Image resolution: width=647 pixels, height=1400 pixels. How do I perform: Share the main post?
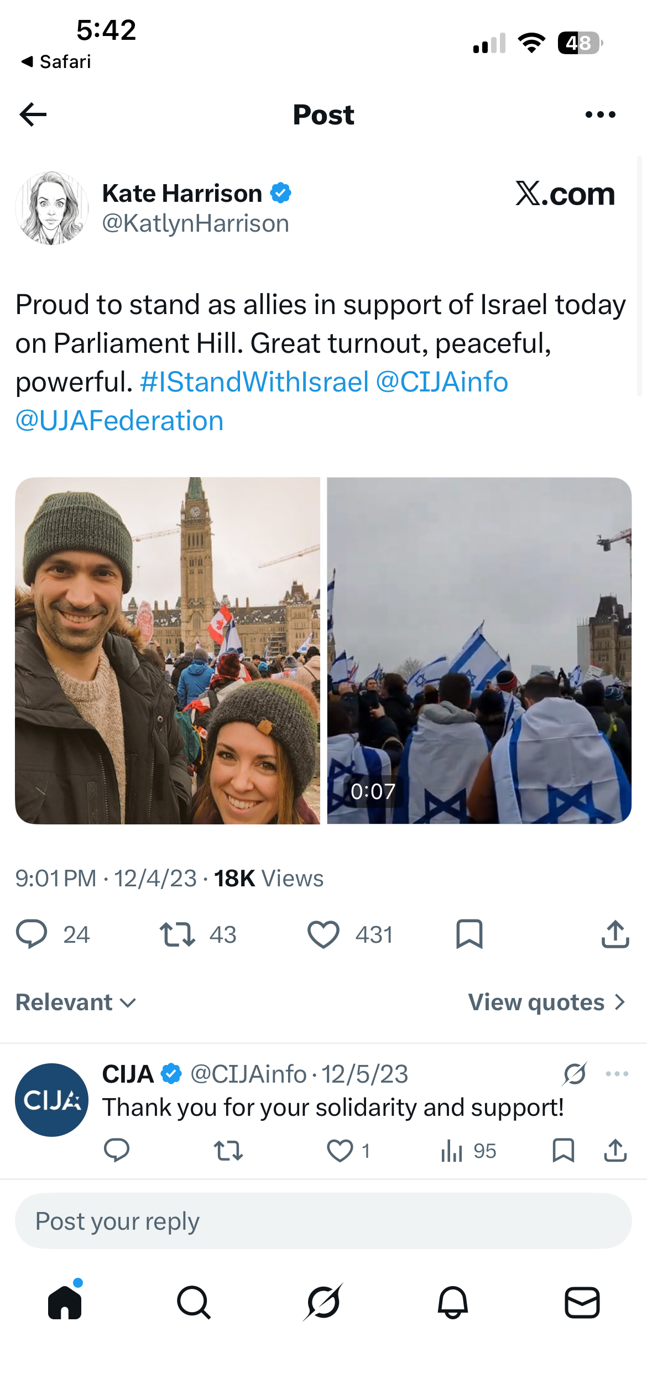point(615,934)
